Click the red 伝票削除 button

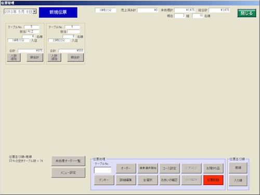pyautogui.click(x=213, y=180)
